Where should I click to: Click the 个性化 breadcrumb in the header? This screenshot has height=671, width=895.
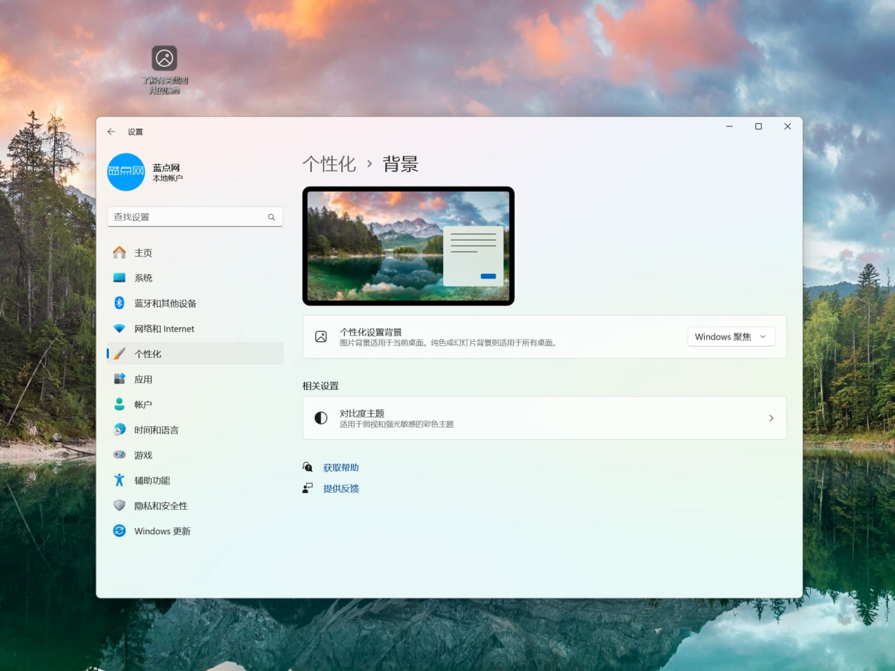(329, 164)
